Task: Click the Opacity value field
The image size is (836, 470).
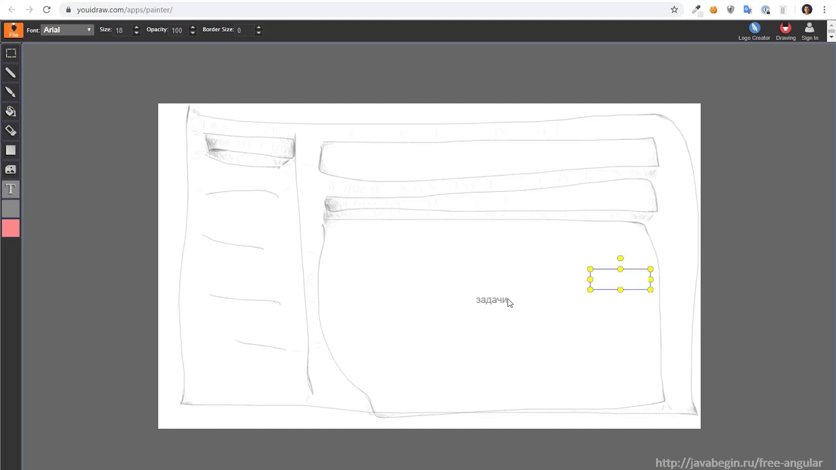Action: (x=178, y=30)
